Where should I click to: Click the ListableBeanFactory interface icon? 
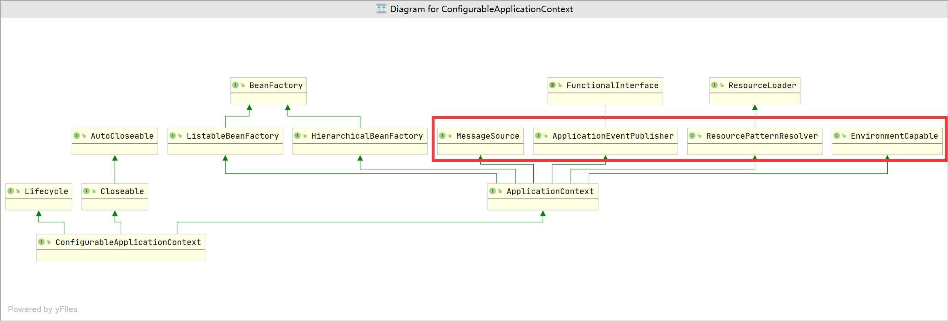(x=173, y=136)
